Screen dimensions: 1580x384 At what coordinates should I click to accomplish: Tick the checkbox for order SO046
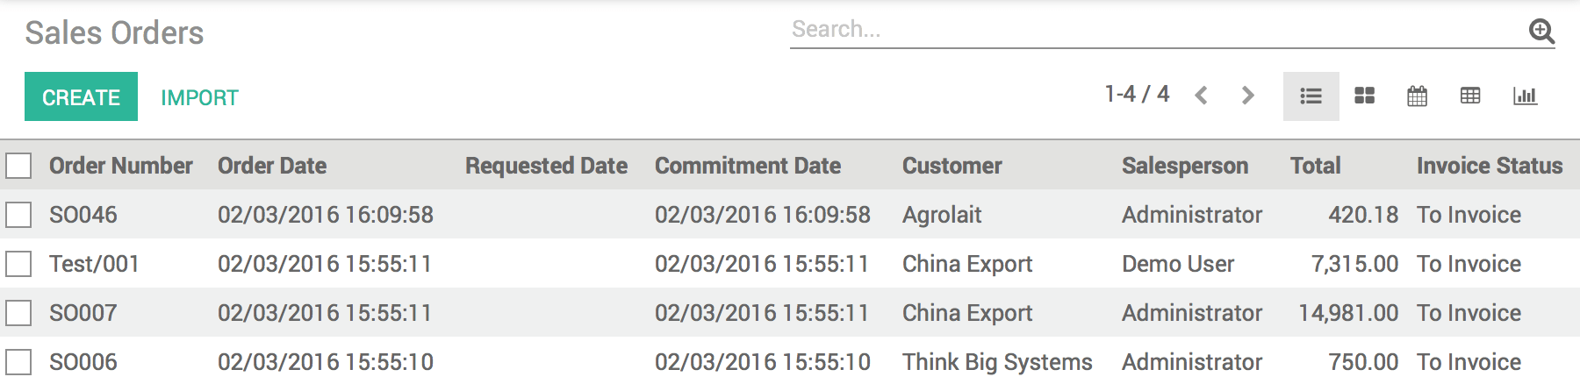coord(18,215)
